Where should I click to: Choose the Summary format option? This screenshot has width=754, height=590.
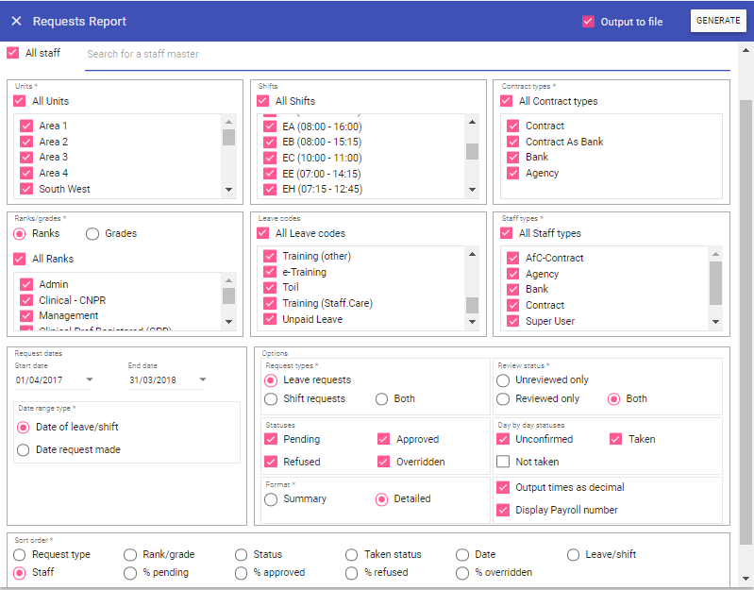pos(271,499)
